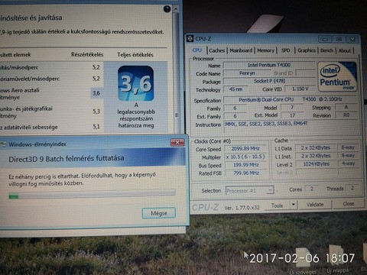Screen dimensions: 367x275
Task: Click the L1 Data 2 x 32 KBytes value
Action: coord(316,147)
